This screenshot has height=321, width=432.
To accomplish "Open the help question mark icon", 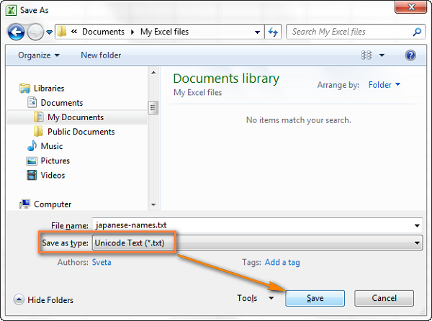I will [410, 55].
